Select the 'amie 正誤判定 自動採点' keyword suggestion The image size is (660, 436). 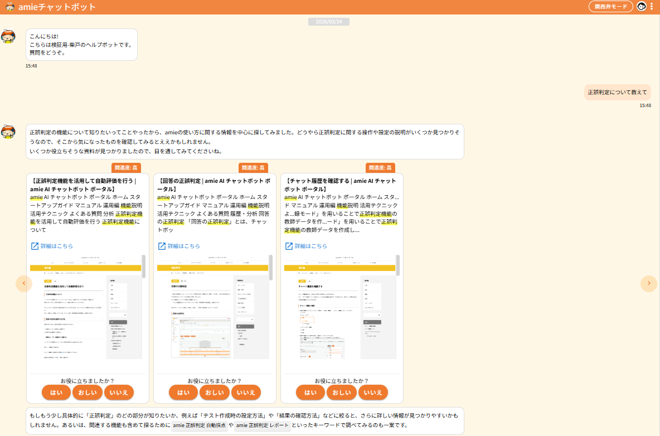pos(200,425)
